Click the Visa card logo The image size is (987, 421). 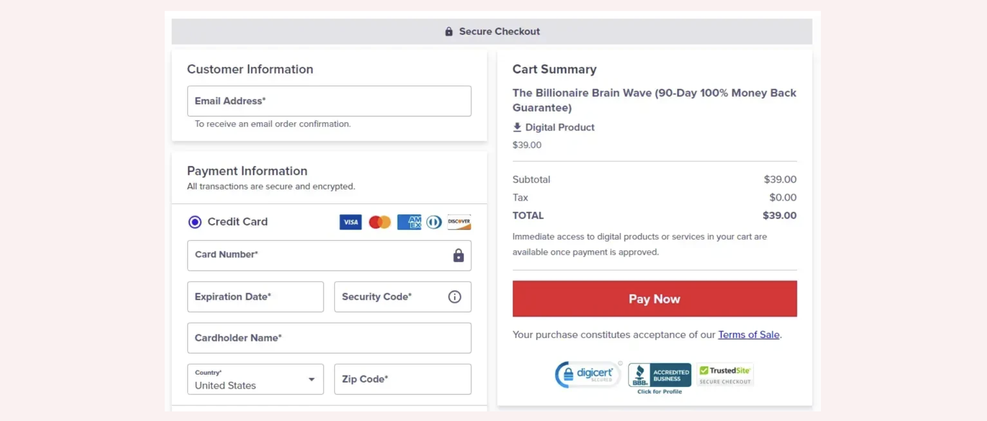point(350,222)
